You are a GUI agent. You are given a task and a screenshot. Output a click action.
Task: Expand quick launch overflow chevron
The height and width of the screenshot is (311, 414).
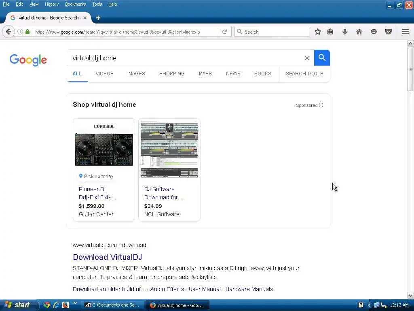click(x=75, y=303)
